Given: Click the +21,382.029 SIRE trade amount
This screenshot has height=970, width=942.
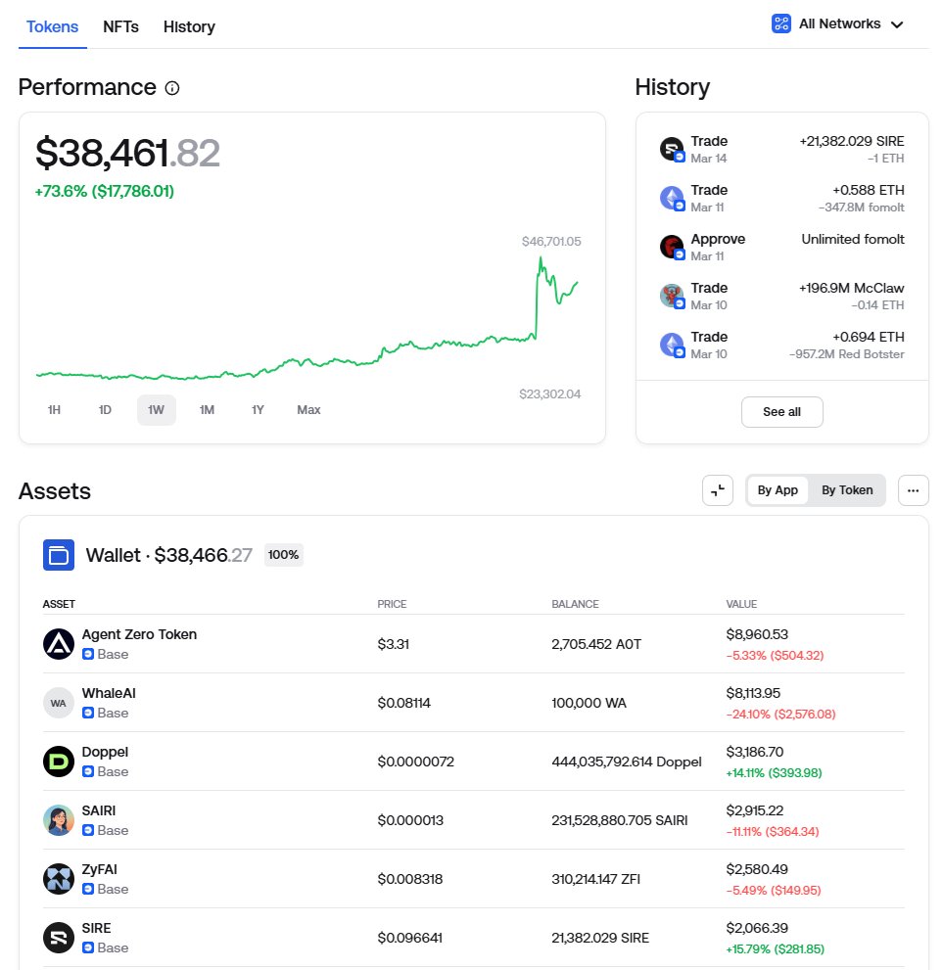Looking at the screenshot, I should 852,141.
